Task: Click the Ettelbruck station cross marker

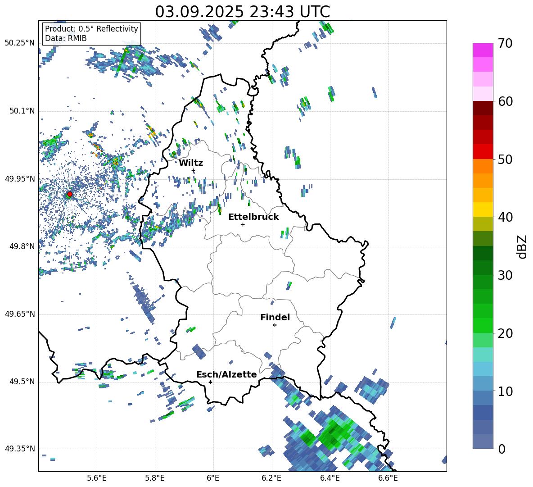Action: click(243, 224)
